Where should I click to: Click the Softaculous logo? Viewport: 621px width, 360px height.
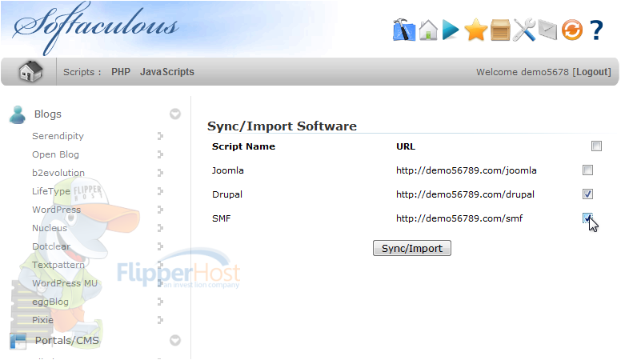(x=95, y=27)
